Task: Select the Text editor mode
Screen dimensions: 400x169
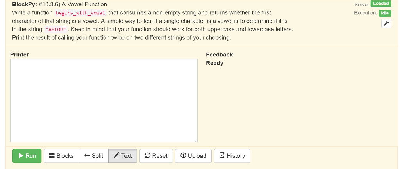Action: tap(123, 156)
